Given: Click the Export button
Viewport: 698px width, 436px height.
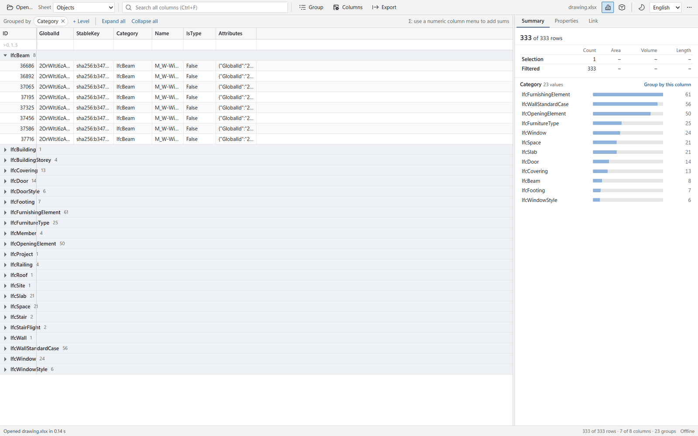Looking at the screenshot, I should [x=384, y=7].
